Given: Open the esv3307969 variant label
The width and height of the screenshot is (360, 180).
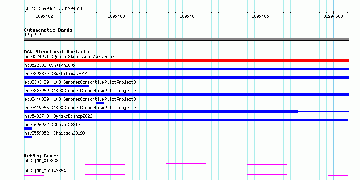Looking at the screenshot, I should click(x=80, y=91).
